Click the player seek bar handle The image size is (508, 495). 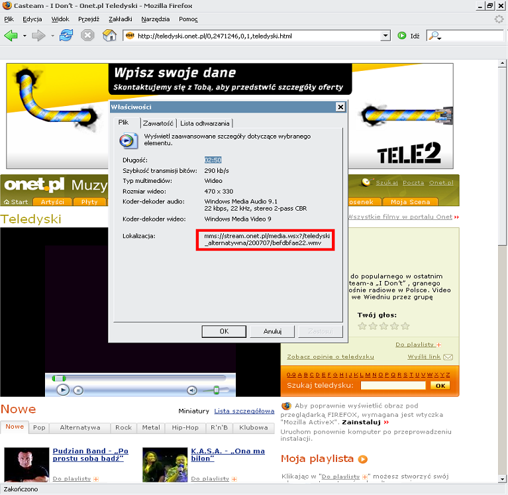[59, 378]
